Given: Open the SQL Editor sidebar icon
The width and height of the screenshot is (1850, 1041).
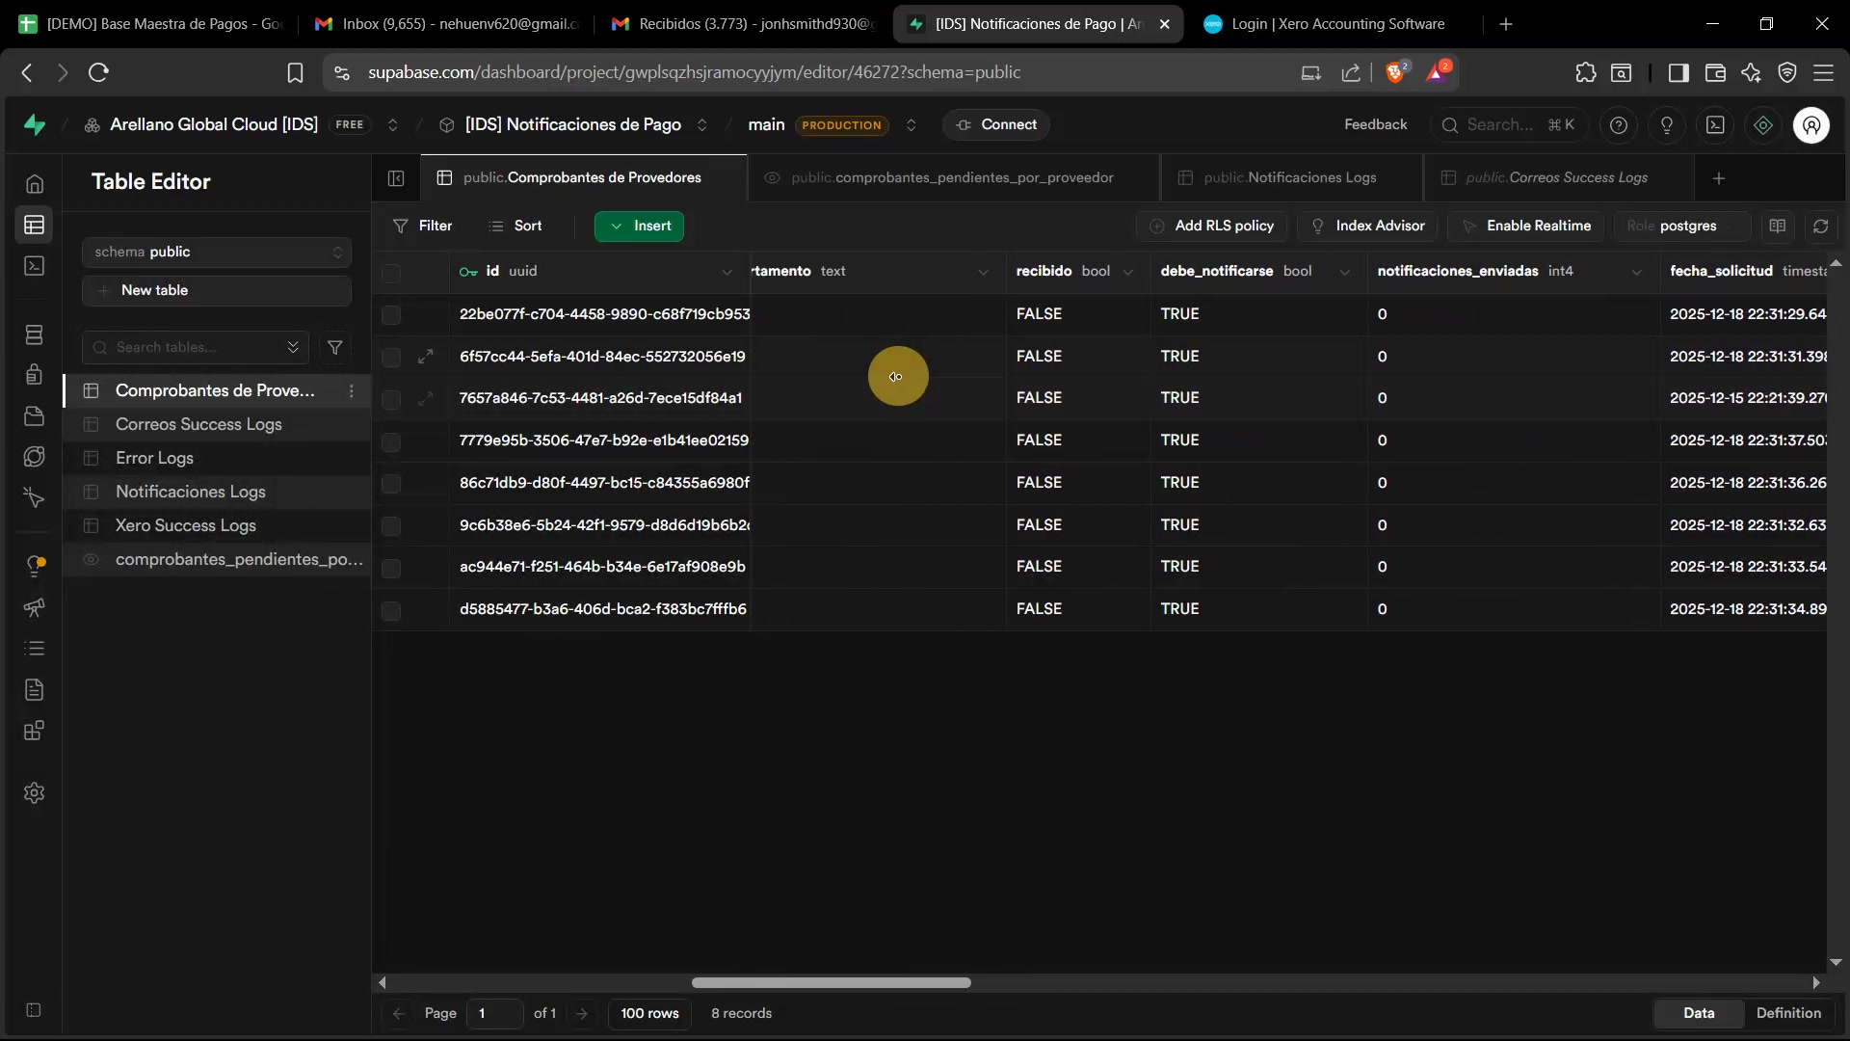Looking at the screenshot, I should tap(35, 265).
